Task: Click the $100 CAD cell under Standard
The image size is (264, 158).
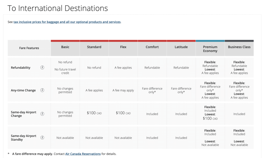Action: [x=94, y=113]
